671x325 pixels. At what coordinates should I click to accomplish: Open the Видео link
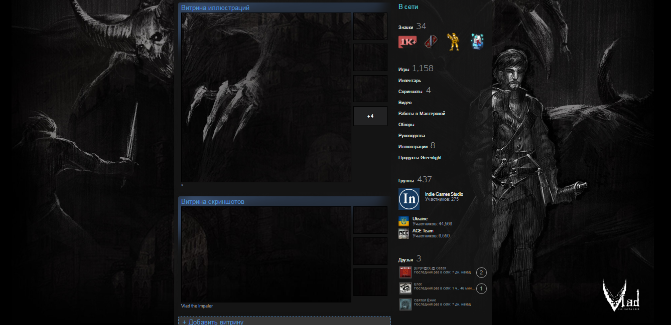[405, 103]
